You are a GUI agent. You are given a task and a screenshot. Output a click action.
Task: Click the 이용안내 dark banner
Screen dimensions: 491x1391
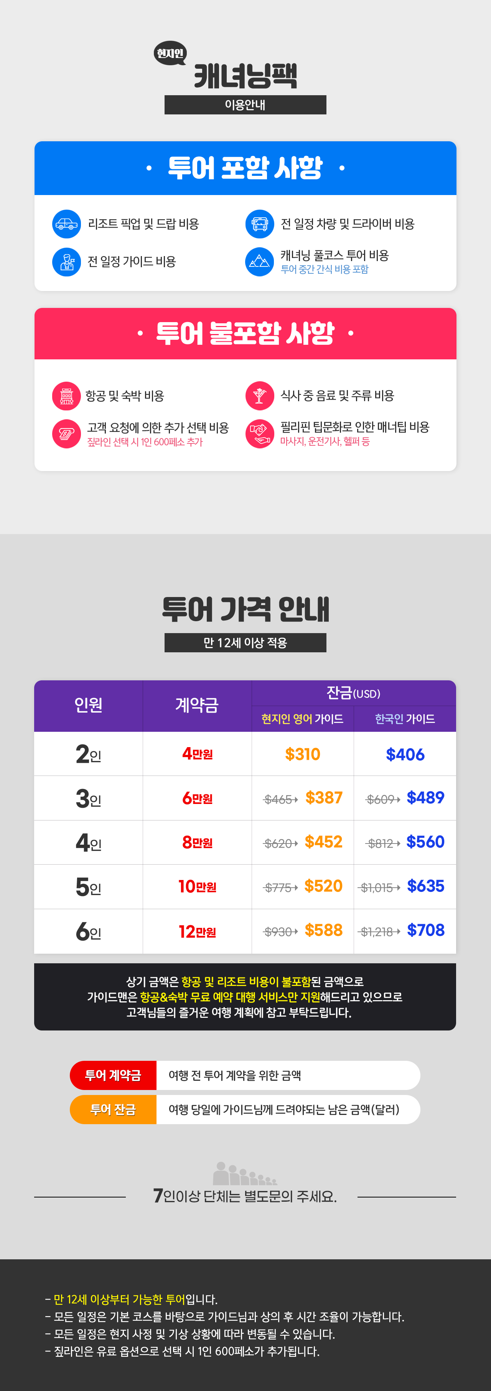click(x=245, y=105)
